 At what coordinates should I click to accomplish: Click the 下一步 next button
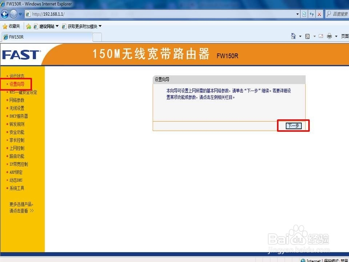click(294, 126)
